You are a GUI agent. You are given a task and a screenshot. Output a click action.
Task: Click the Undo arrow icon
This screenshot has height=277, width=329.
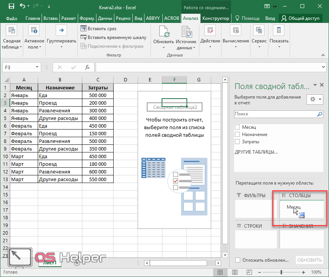22,6
